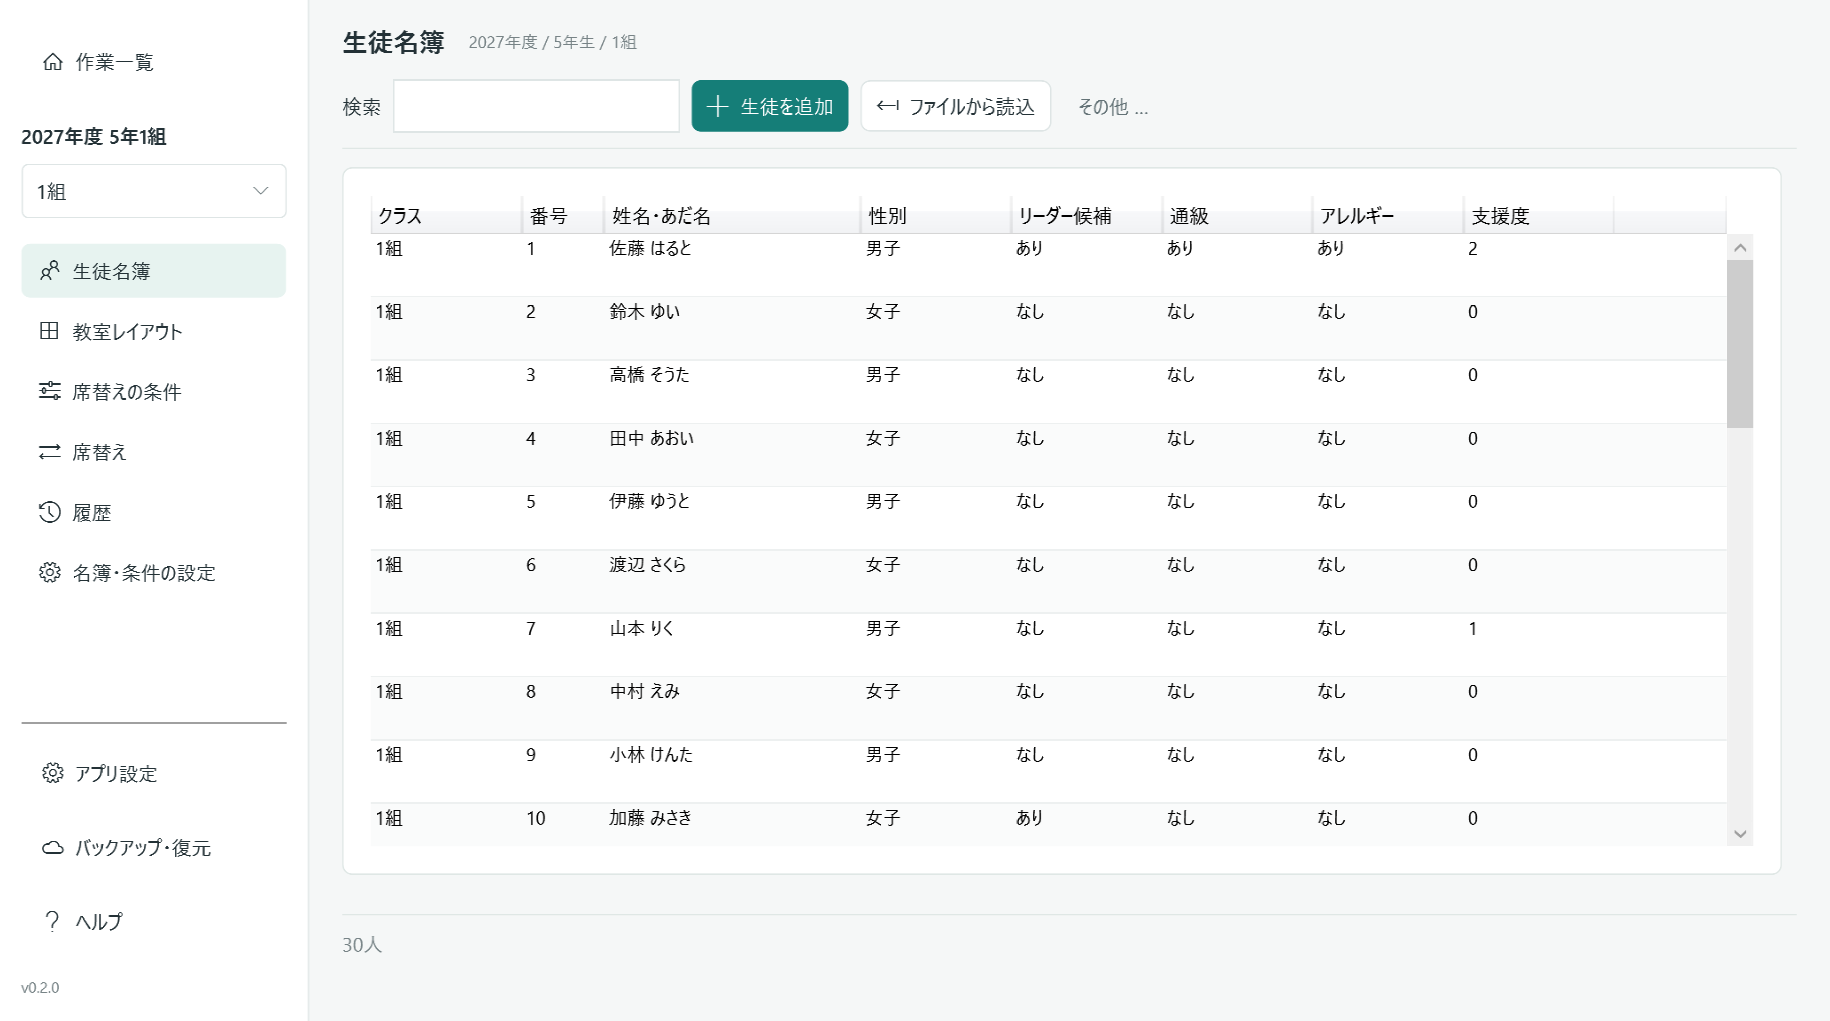Click the question mark icon for ヘルプ
Viewport: 1830px width, 1021px height.
click(52, 921)
